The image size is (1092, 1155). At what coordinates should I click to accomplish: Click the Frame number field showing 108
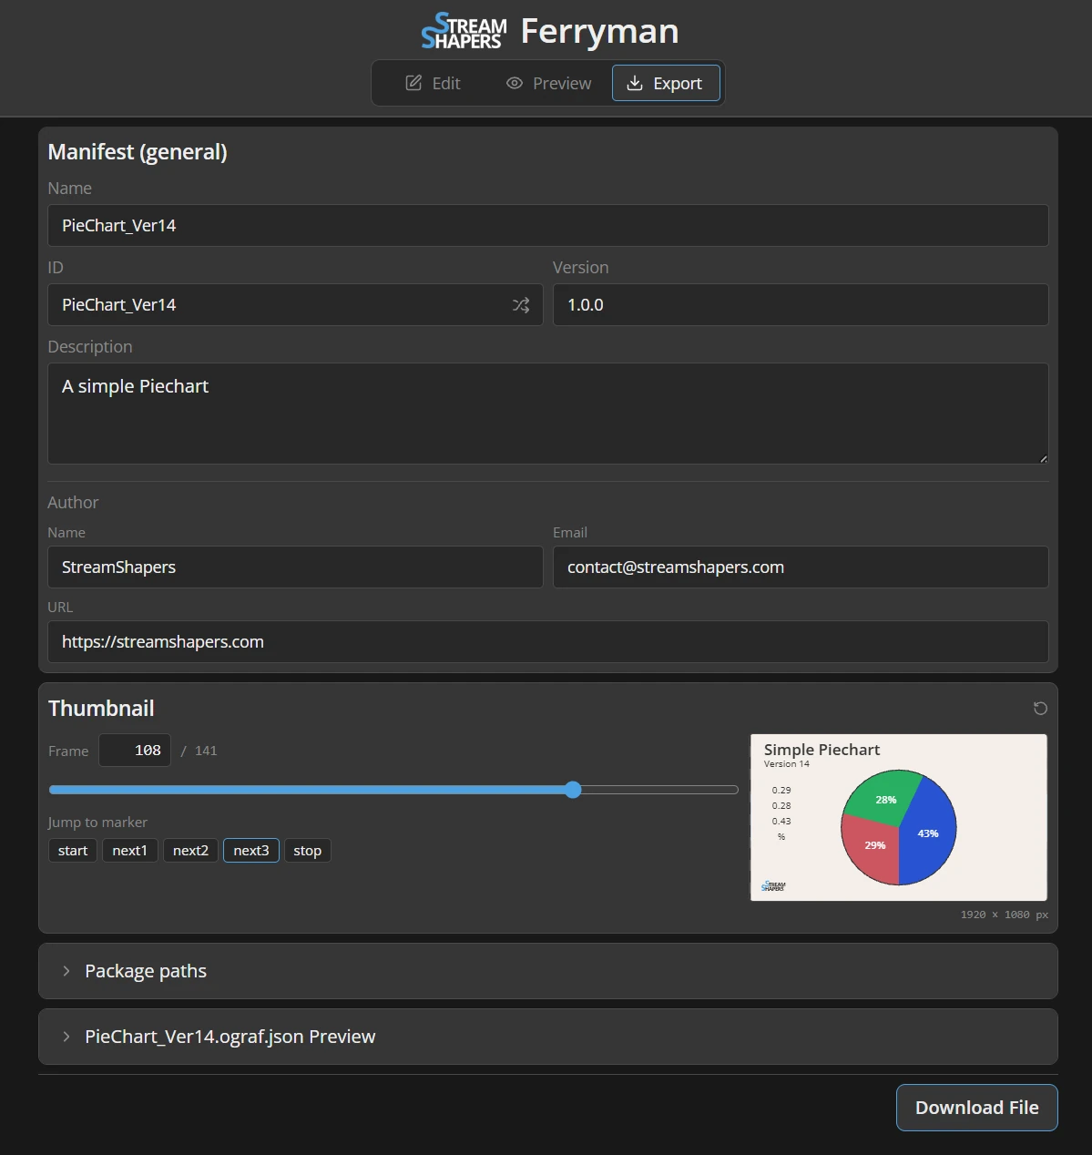click(135, 751)
